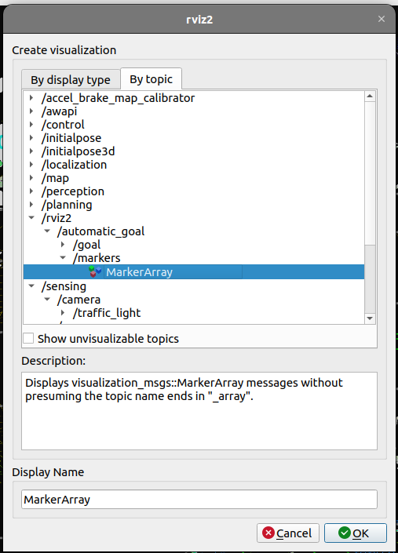Expand the /planning topic node

[x=31, y=205]
